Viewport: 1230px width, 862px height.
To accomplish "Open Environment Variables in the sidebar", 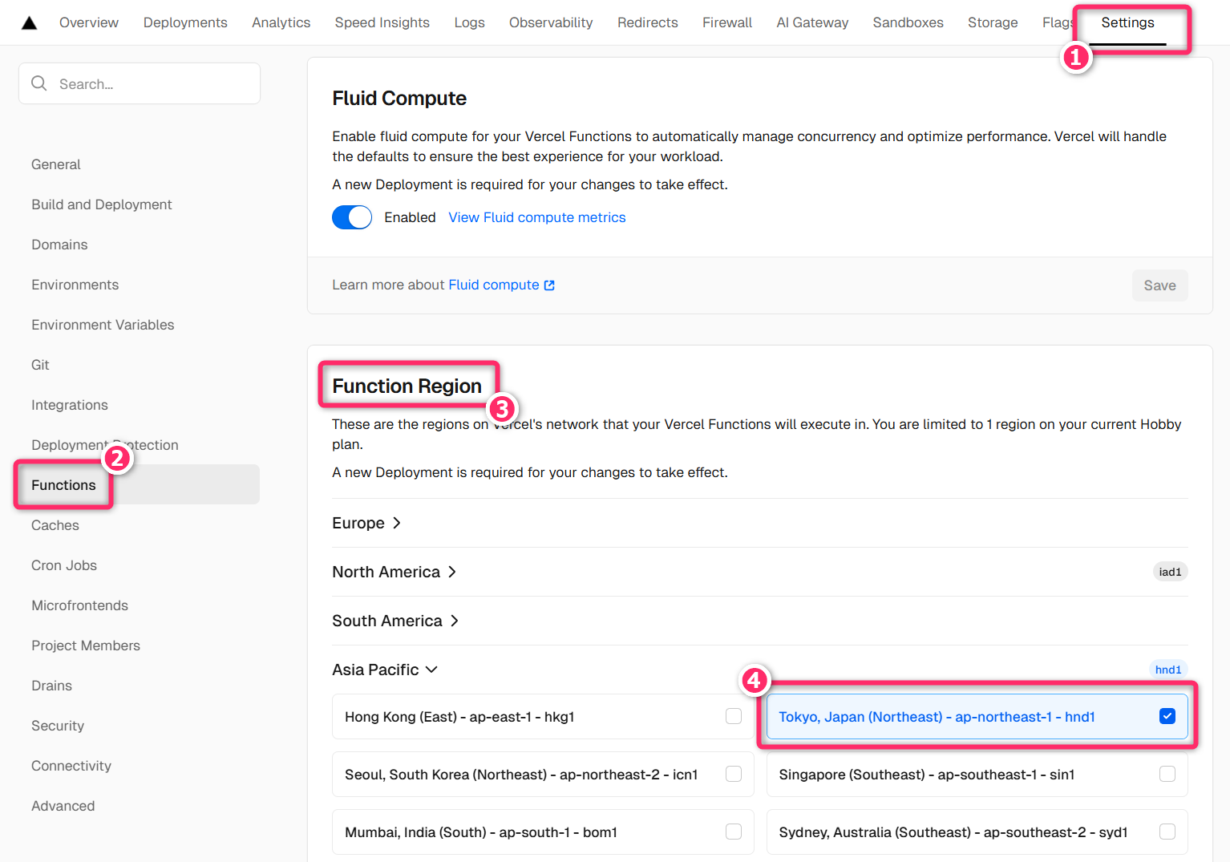I will pyautogui.click(x=103, y=325).
